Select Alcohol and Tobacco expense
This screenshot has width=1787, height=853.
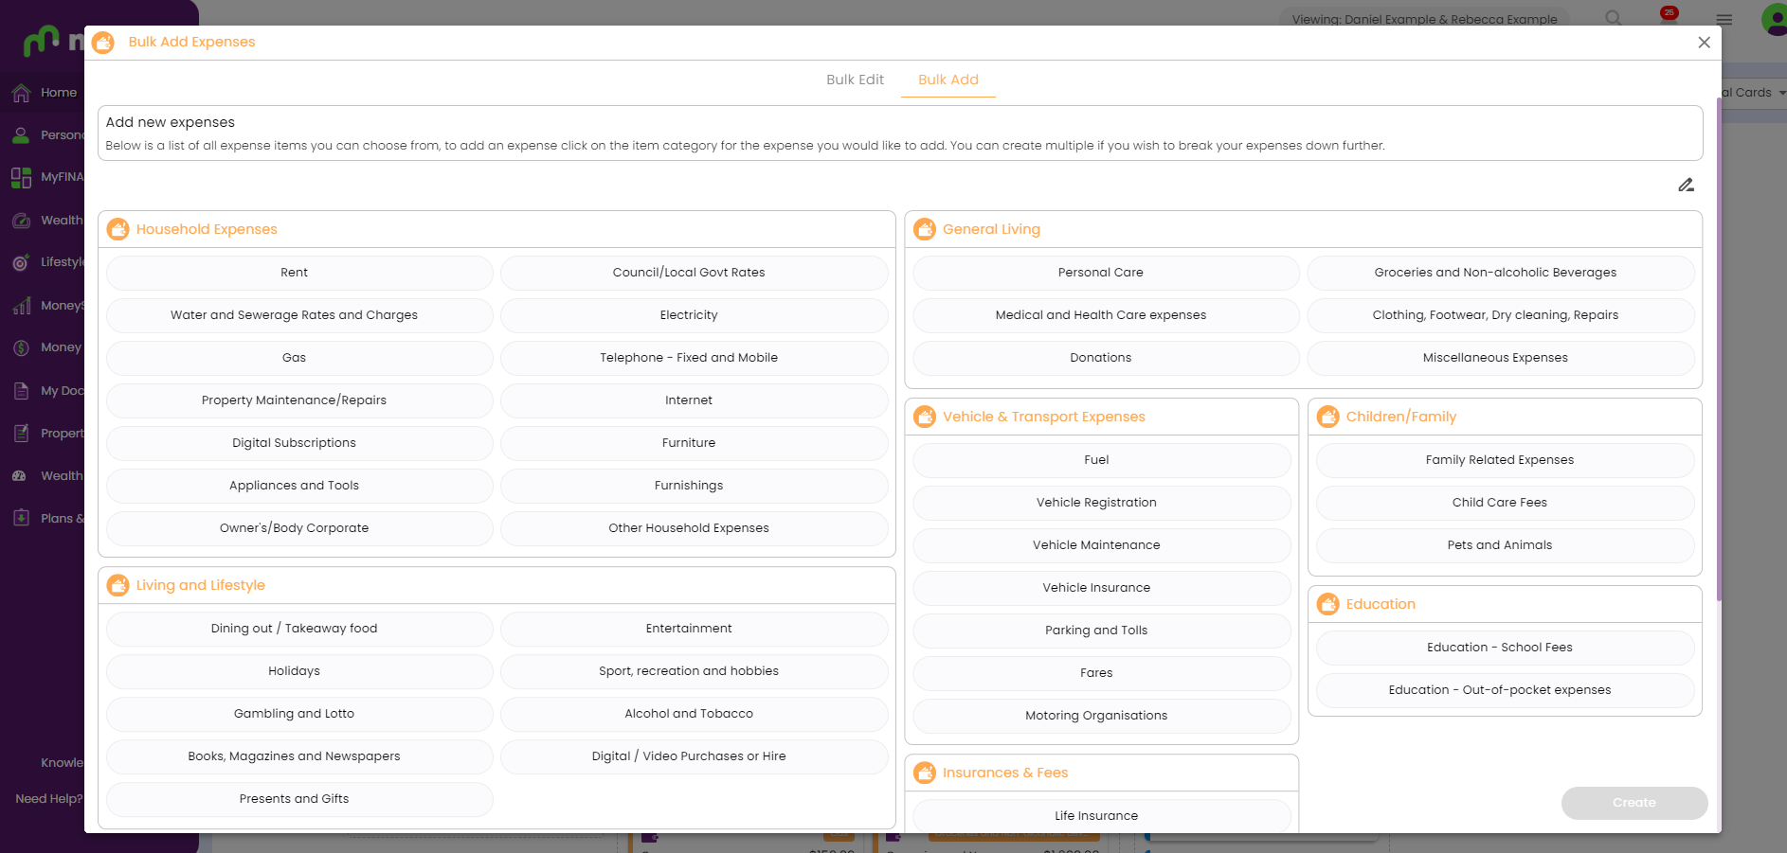tap(695, 714)
